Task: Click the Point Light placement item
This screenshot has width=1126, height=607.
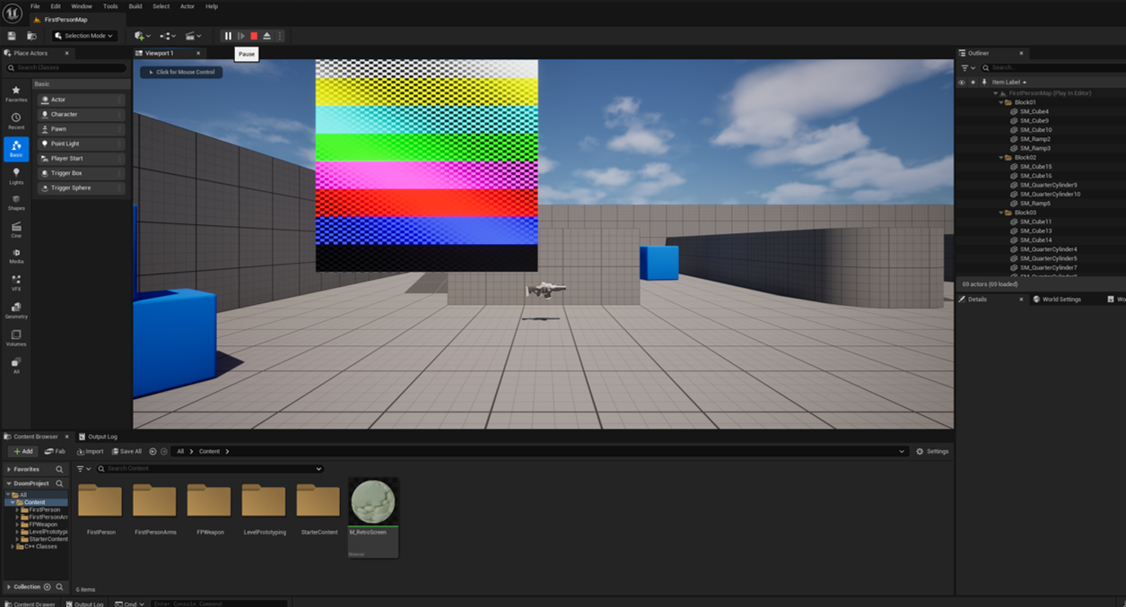Action: tap(81, 143)
